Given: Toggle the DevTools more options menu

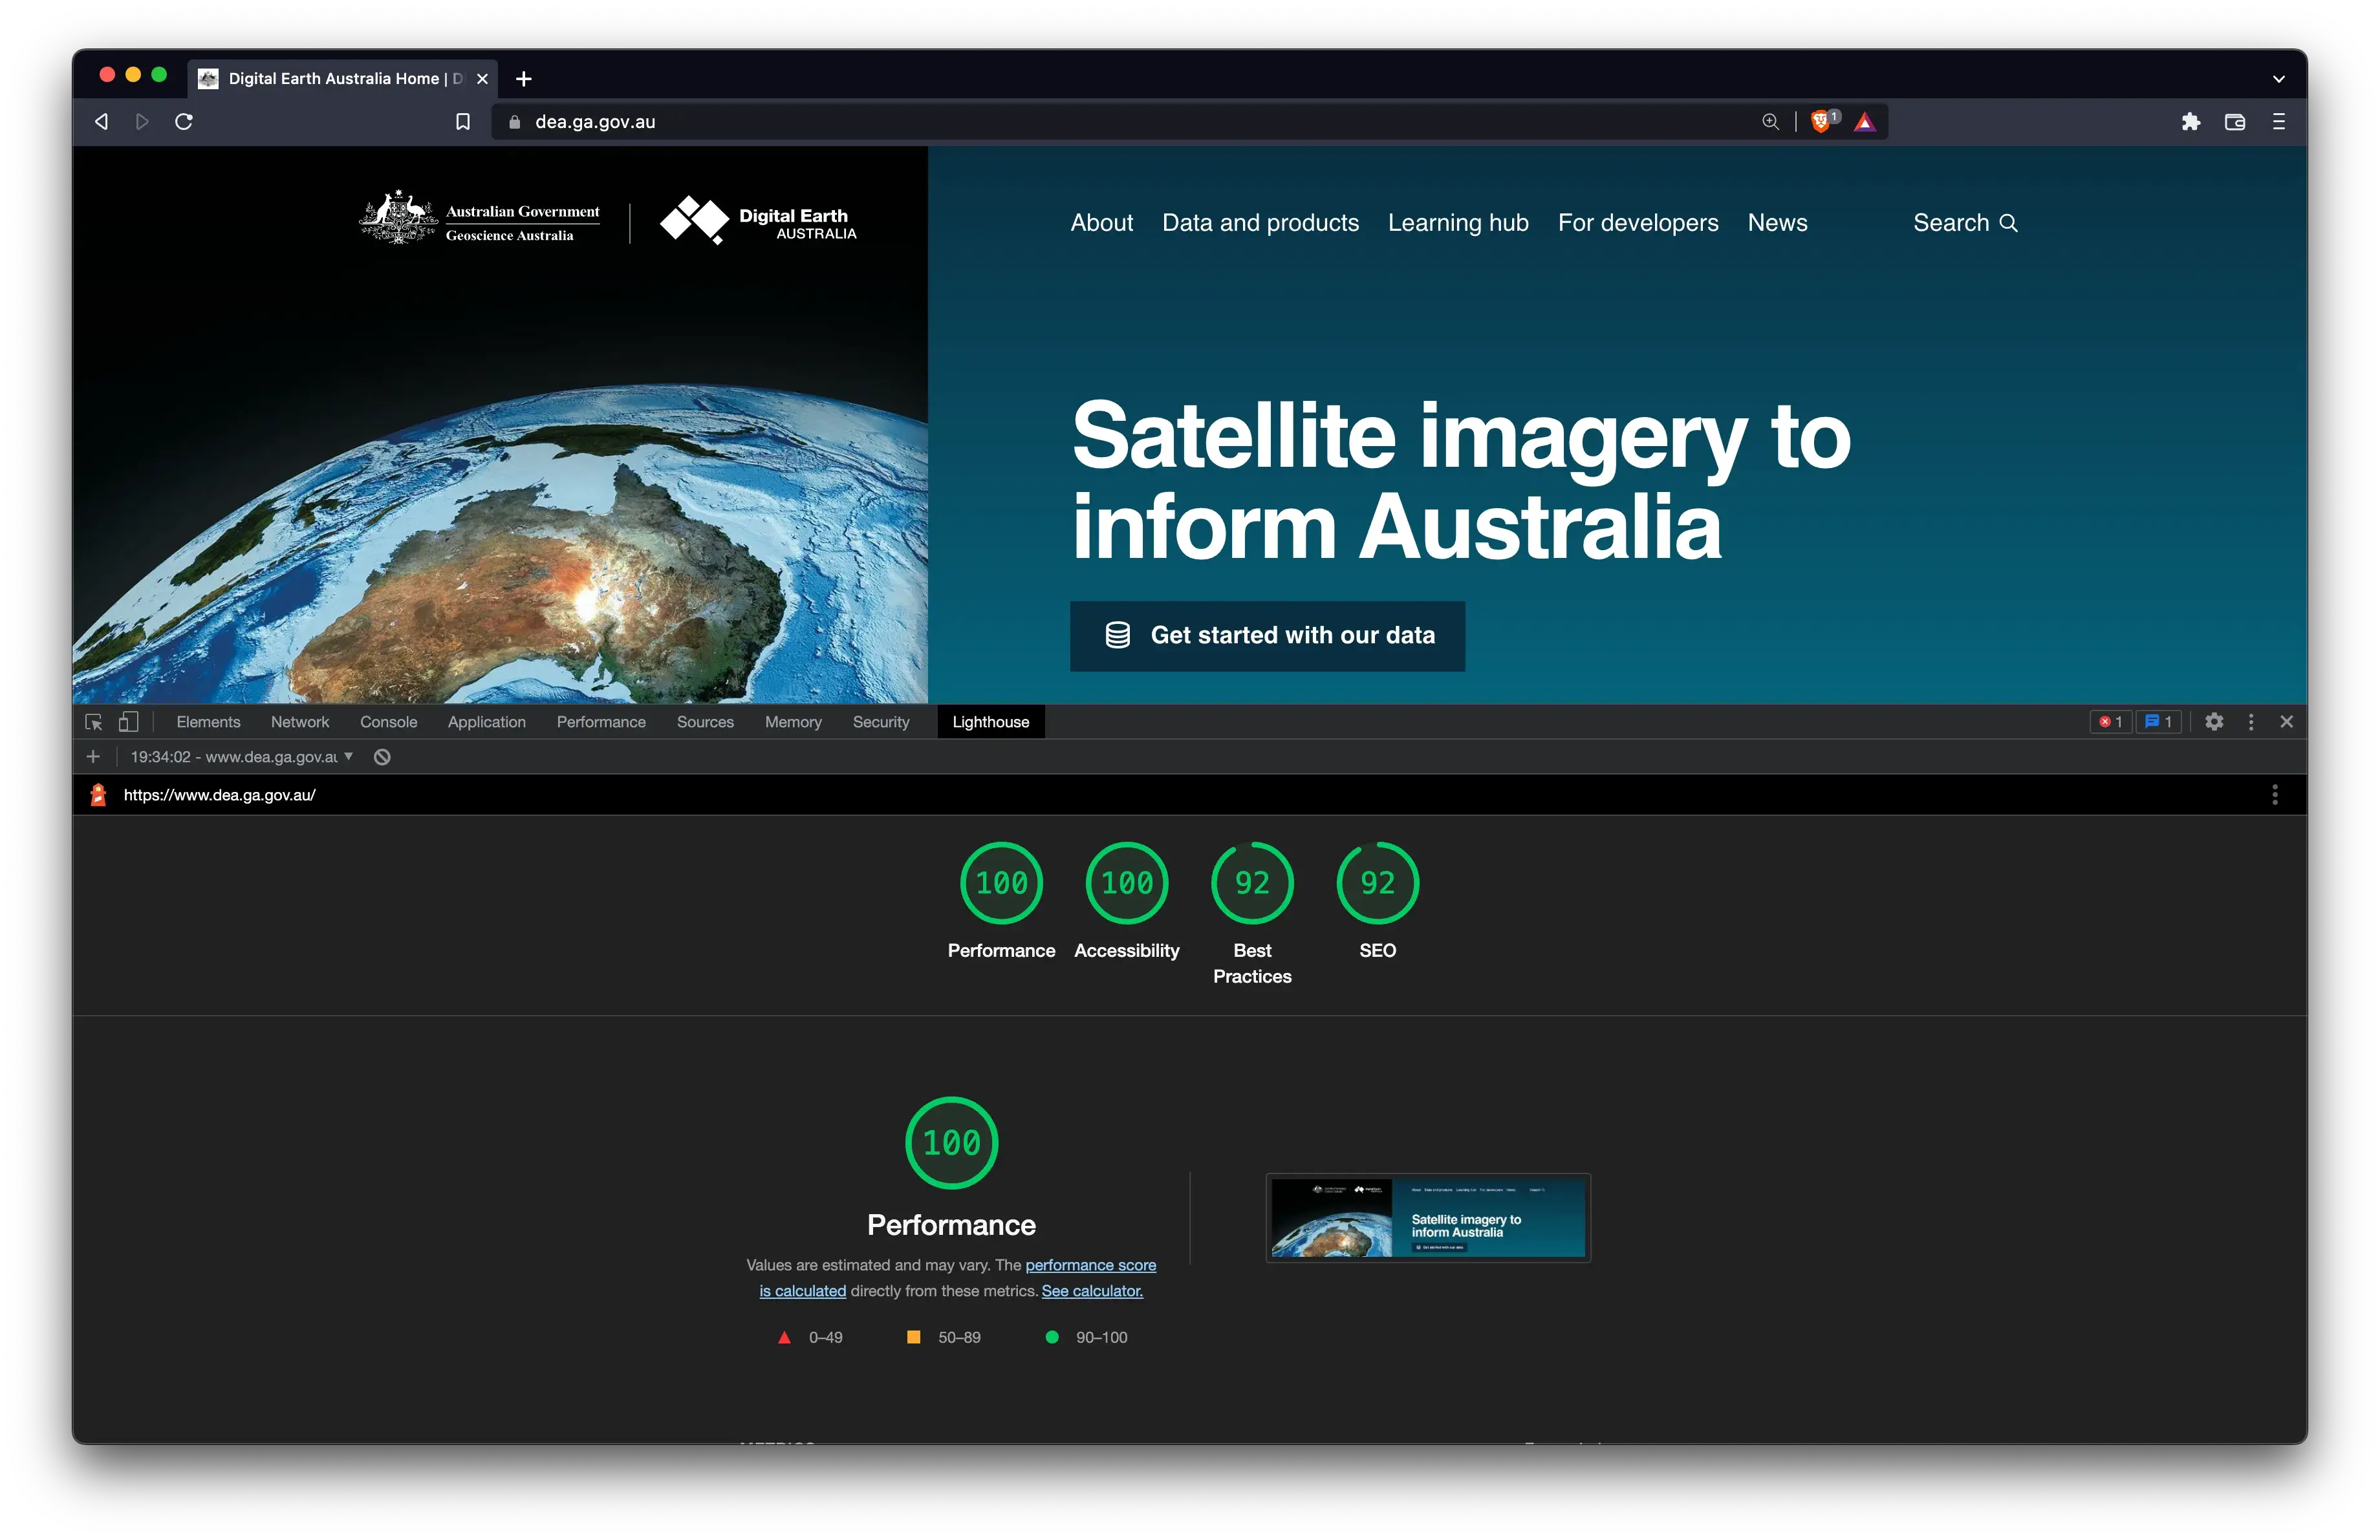Looking at the screenshot, I should pyautogui.click(x=2250, y=722).
